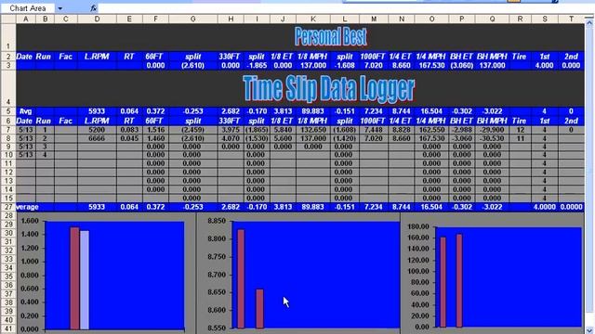Click the Run cell showing 3
Image resolution: width=595 pixels, height=334 pixels.
pos(45,147)
